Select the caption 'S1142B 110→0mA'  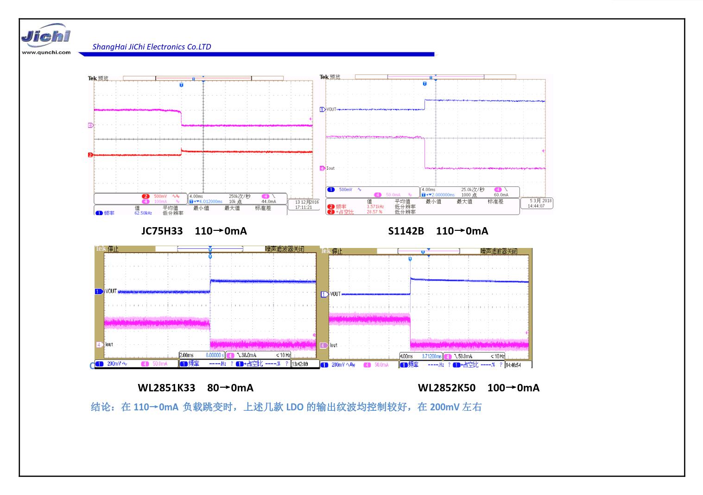tap(438, 231)
